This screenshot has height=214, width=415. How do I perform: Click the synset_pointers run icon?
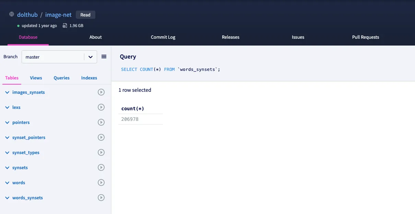click(101, 137)
